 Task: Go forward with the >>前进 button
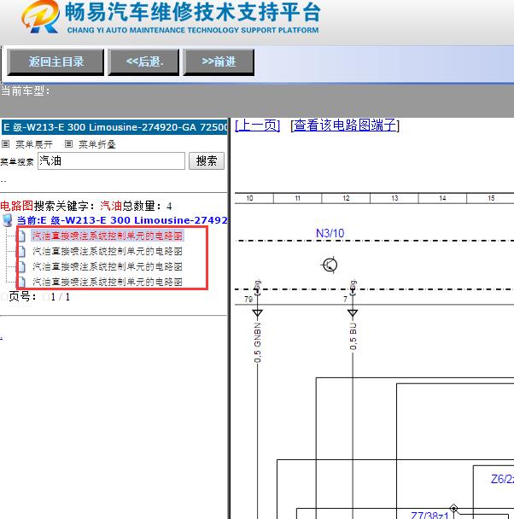pos(219,62)
